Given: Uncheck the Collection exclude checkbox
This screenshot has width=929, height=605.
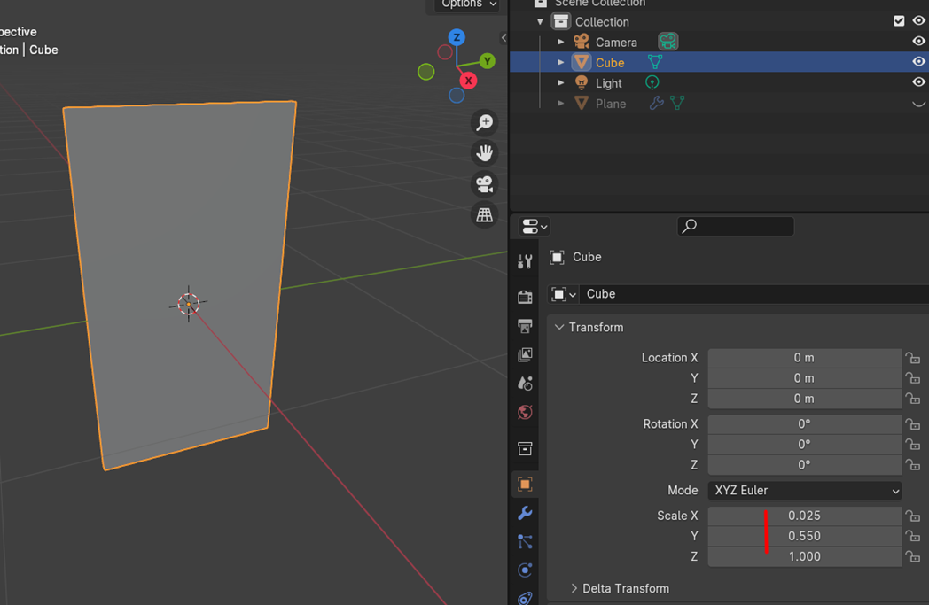Looking at the screenshot, I should pos(899,21).
